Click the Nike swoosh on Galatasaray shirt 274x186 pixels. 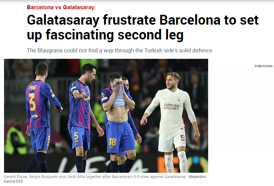[165, 99]
